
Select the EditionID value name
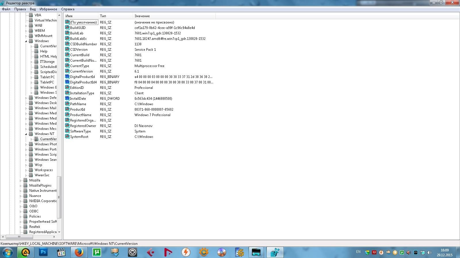point(77,88)
